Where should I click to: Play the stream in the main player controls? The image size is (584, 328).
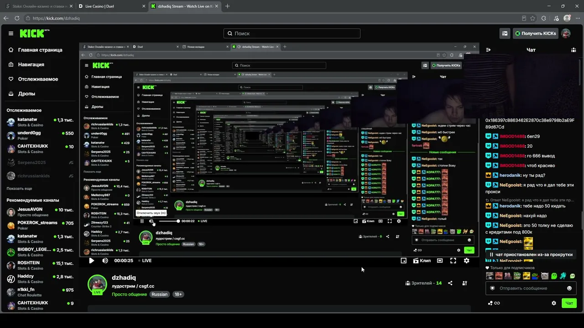(x=91, y=261)
